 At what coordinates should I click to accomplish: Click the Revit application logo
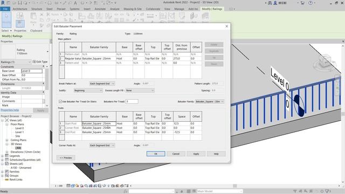point(3,3)
